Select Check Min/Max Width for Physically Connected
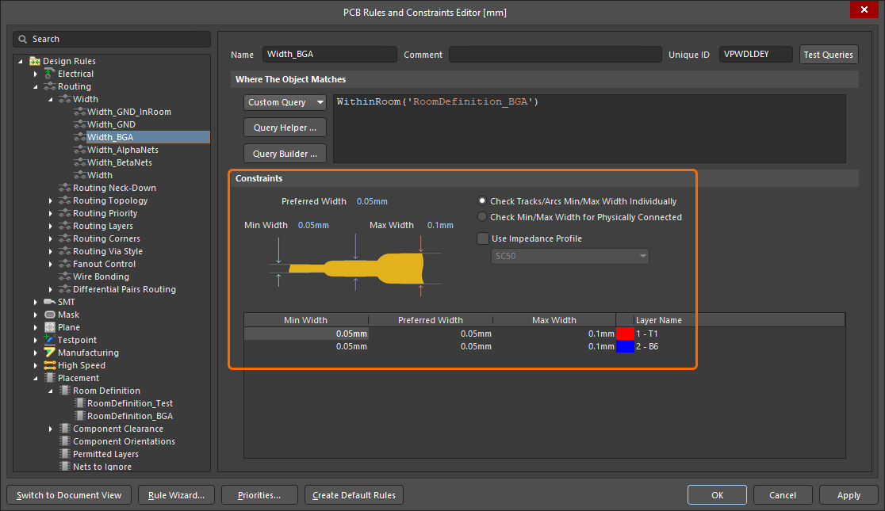 482,216
